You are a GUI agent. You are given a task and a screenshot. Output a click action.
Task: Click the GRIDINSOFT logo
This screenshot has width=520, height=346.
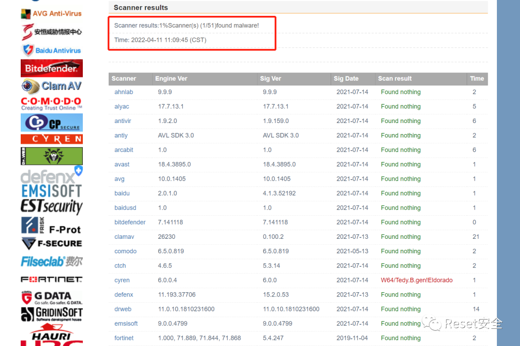52,314
